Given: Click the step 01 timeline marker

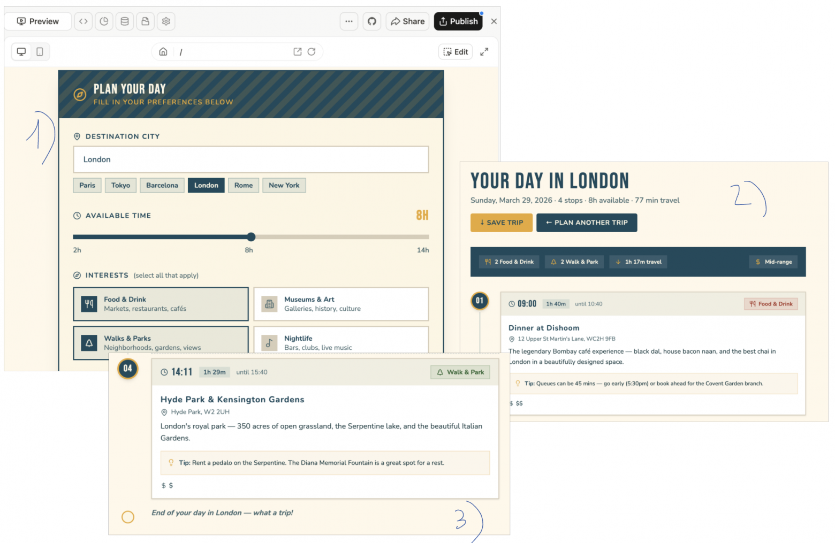Looking at the screenshot, I should (480, 301).
